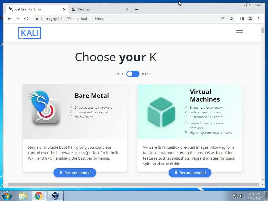Open VirtualBox from the taskbar
This screenshot has height=201, width=268.
pos(55,196)
